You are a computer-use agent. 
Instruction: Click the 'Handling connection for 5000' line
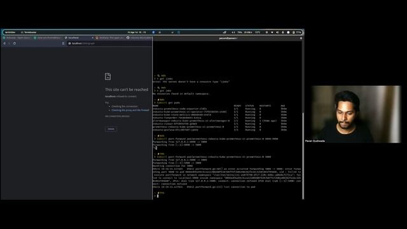[172, 166]
